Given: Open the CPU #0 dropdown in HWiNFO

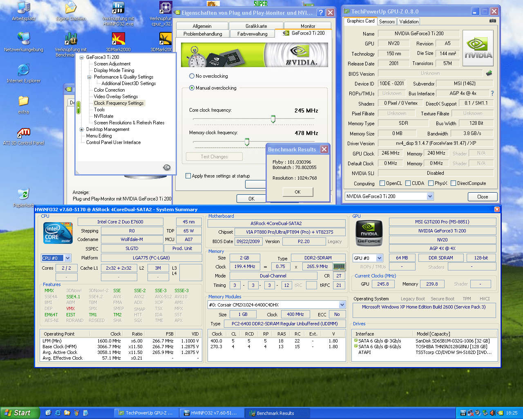Looking at the screenshot, I should tap(67, 258).
